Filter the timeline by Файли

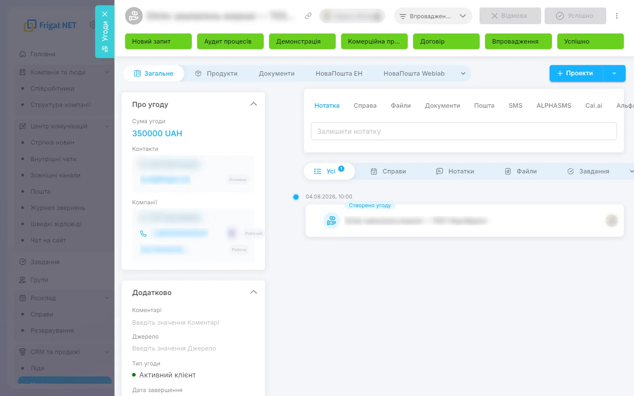pyautogui.click(x=521, y=171)
